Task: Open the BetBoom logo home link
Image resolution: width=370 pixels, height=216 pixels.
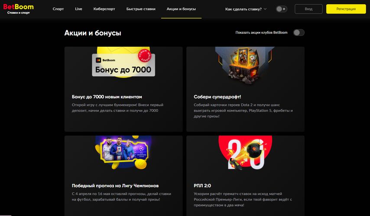Action: click(18, 9)
